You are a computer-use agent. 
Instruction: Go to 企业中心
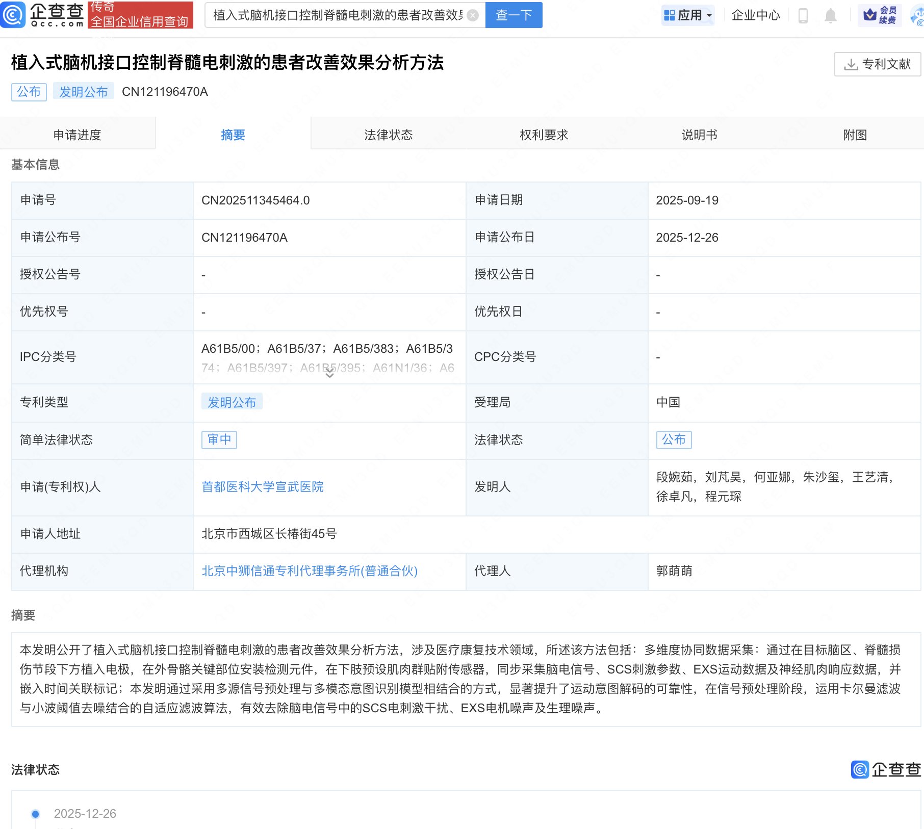click(755, 15)
